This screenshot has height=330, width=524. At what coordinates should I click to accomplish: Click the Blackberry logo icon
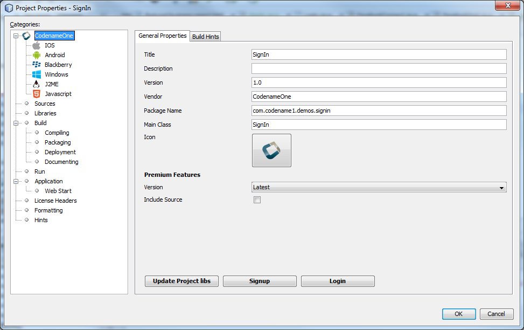[x=37, y=65]
